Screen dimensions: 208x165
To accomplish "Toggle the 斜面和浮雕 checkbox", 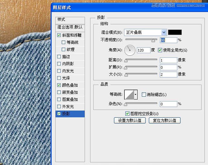I will coord(59,35).
